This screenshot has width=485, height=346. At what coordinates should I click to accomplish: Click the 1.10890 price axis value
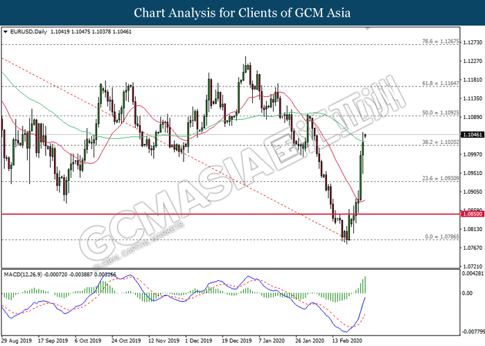click(x=473, y=117)
